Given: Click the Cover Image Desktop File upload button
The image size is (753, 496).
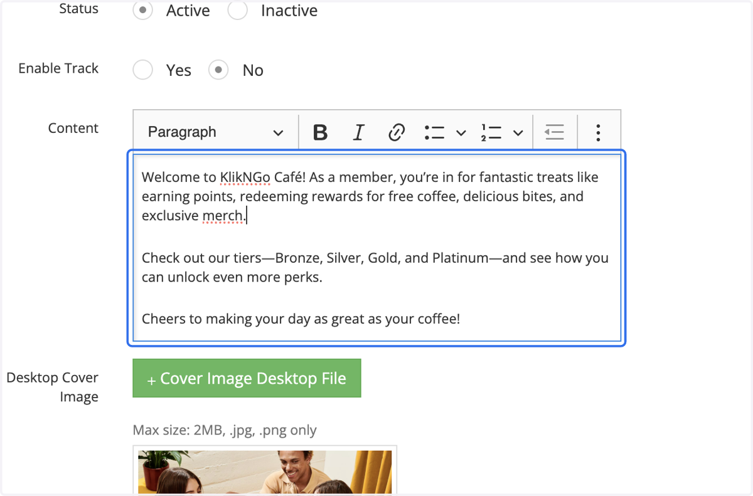Looking at the screenshot, I should pyautogui.click(x=247, y=378).
